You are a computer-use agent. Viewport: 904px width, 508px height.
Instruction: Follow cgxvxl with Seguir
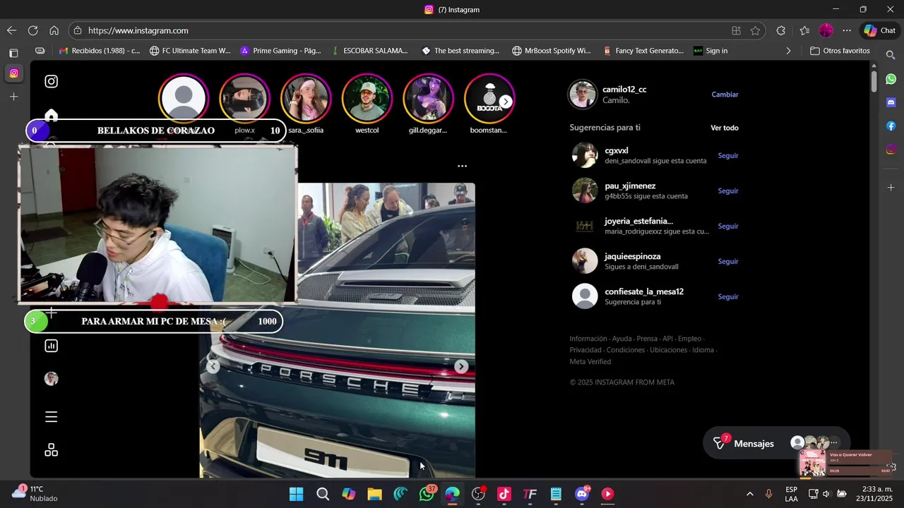[728, 155]
